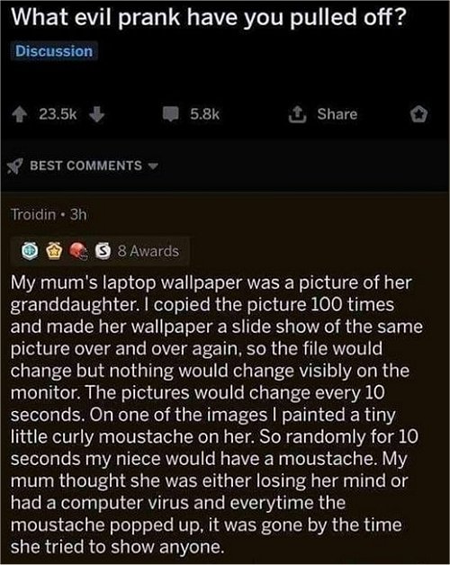View the red helmet award icon
The width and height of the screenshot is (450, 565).
point(78,251)
